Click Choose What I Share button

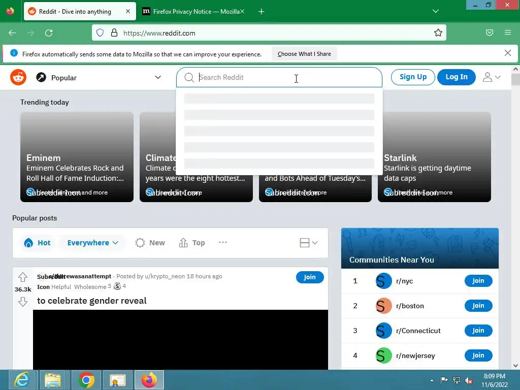[304, 54]
